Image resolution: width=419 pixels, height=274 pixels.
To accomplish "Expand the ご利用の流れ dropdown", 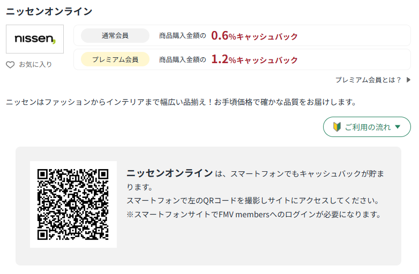I will 367,127.
